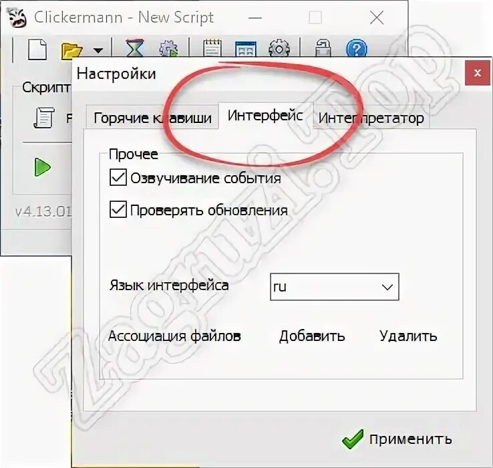
Task: Close the Clickermann main window
Action: click(377, 17)
